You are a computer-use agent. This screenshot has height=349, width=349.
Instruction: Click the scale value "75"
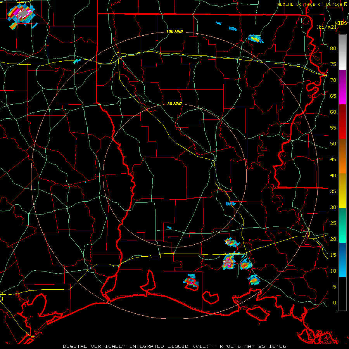pyautogui.click(x=333, y=64)
